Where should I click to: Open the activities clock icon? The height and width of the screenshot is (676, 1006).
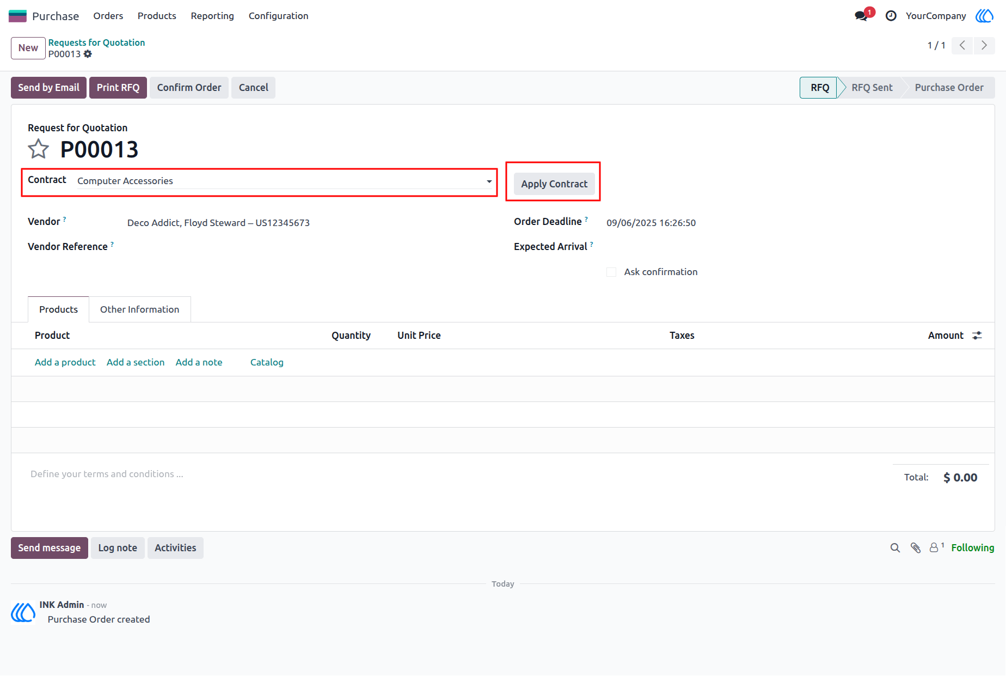[891, 16]
